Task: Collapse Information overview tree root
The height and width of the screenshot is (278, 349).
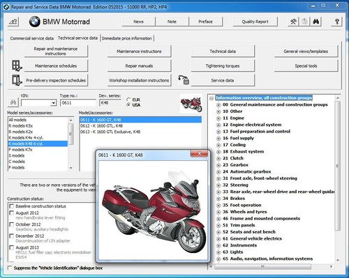Action: pyautogui.click(x=211, y=98)
